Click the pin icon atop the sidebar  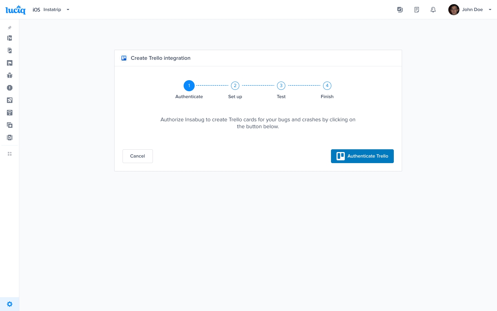pos(10,28)
